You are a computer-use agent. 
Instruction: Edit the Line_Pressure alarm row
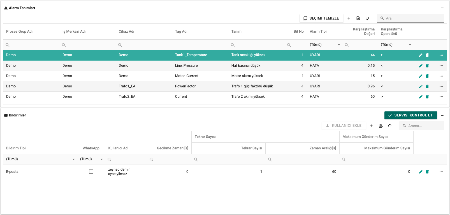[x=421, y=66]
